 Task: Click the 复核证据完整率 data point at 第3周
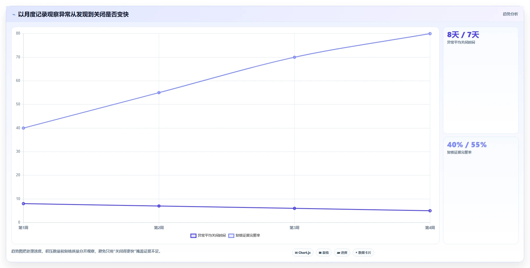click(294, 57)
